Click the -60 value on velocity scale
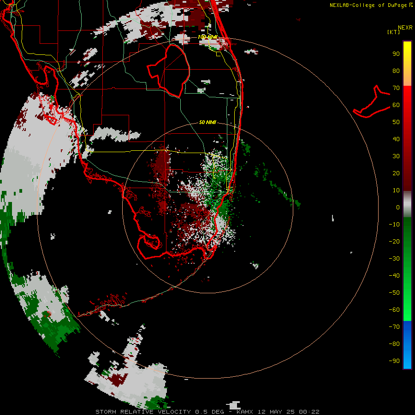Viewport: 415px width, 415px height. pyautogui.click(x=394, y=310)
